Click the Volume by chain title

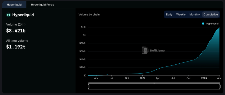pyautogui.click(x=89, y=14)
